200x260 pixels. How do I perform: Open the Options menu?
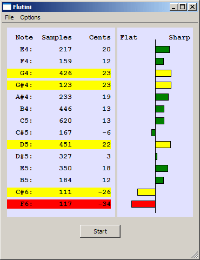click(30, 17)
